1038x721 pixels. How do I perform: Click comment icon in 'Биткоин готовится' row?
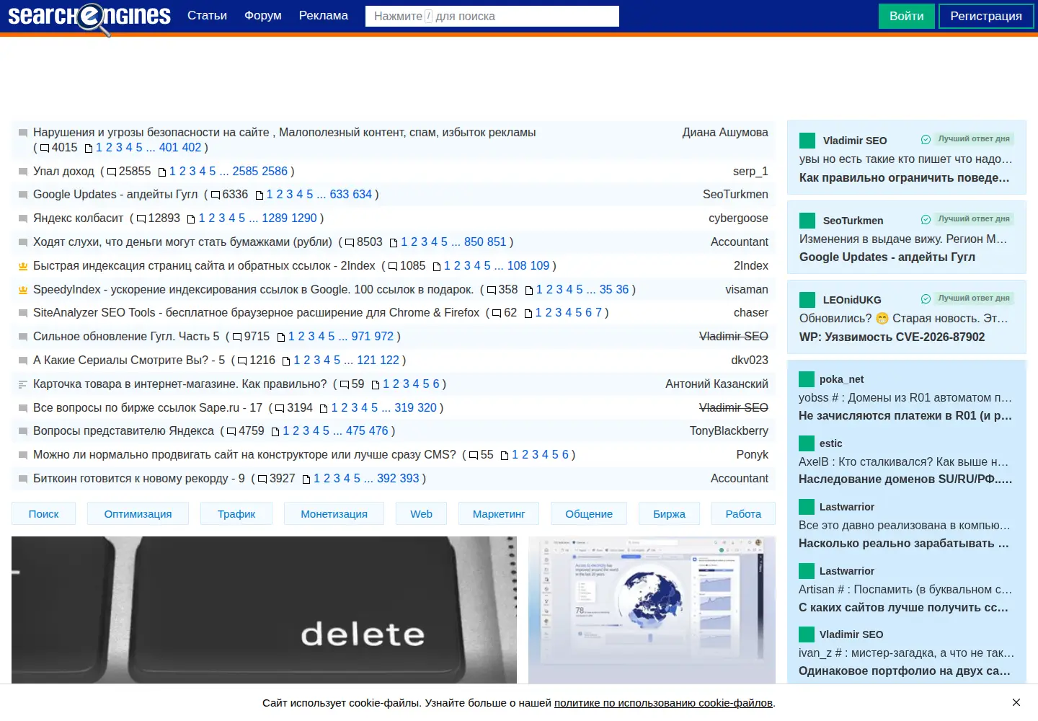(262, 479)
